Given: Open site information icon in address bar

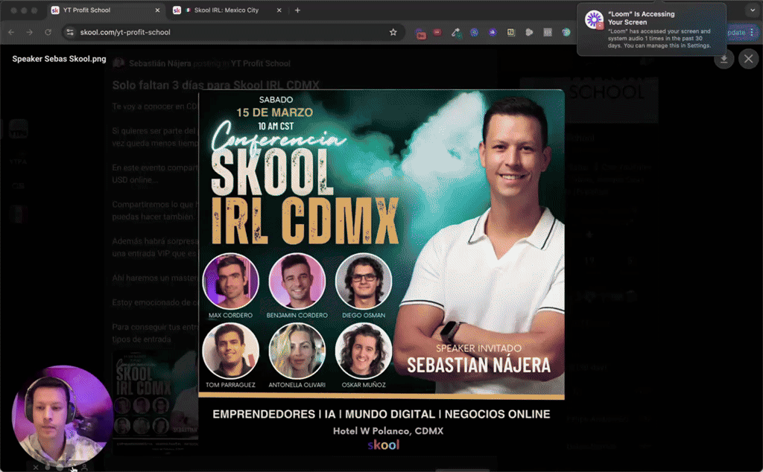Looking at the screenshot, I should pos(70,32).
